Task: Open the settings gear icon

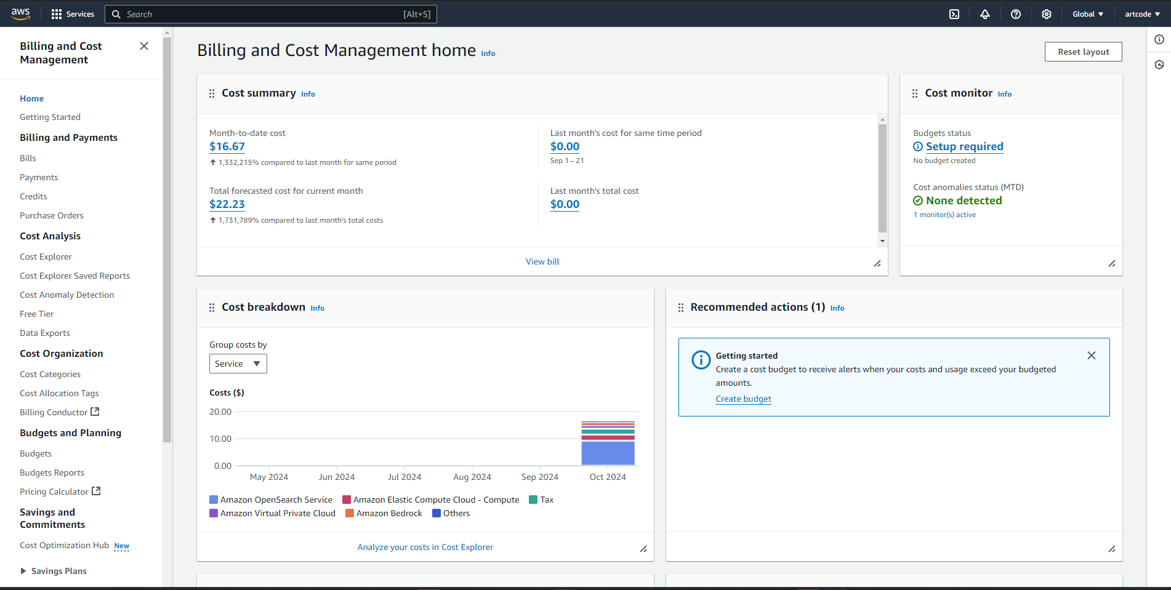Action: click(1047, 14)
